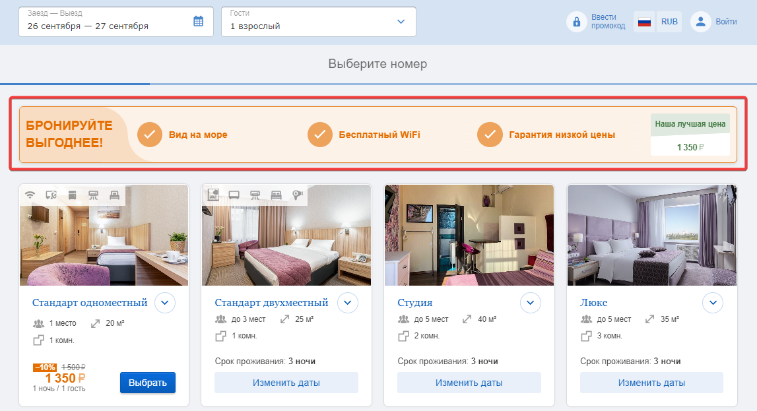
Task: Click hairdryer icon on double standard room
Action: click(298, 195)
